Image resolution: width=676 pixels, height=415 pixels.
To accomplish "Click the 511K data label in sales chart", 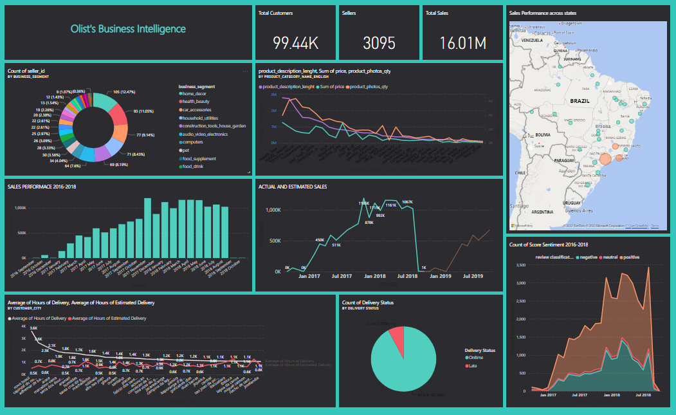I will pos(336,245).
